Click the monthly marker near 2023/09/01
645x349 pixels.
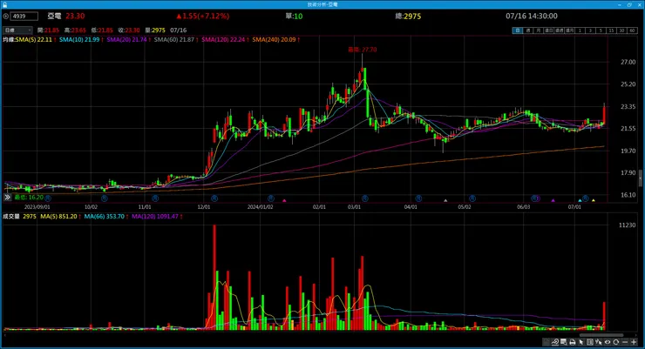(x=48, y=198)
